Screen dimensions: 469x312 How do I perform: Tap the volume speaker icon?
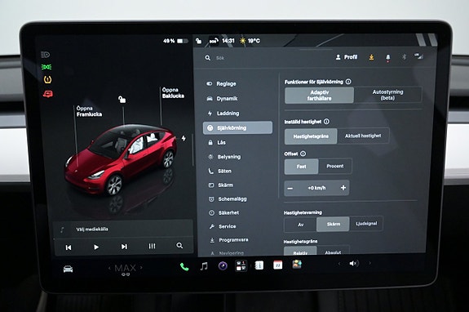(354, 264)
